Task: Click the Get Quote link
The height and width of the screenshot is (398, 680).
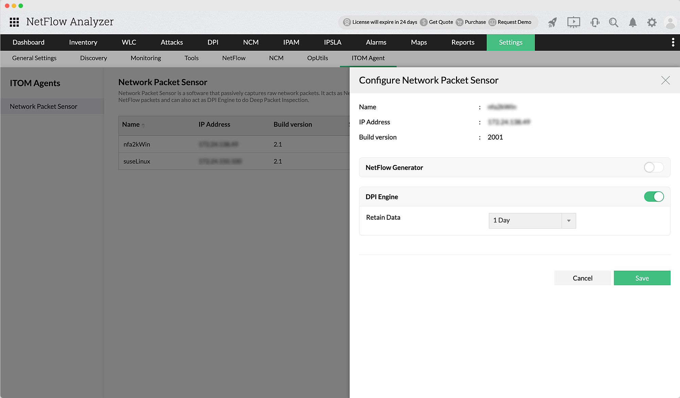Action: tap(440, 22)
